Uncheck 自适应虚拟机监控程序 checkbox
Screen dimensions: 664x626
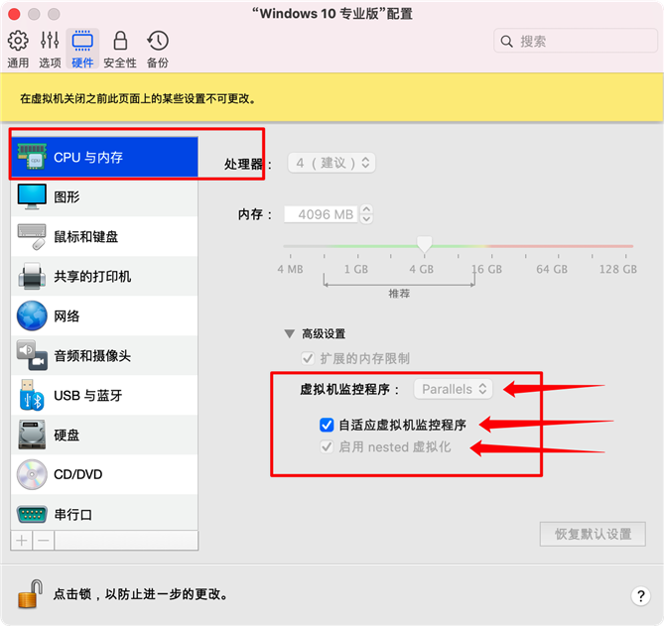(327, 425)
